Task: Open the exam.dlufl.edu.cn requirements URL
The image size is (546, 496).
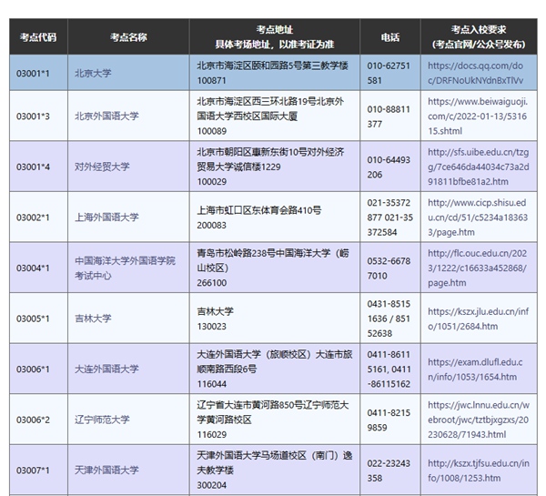Action: point(475,369)
